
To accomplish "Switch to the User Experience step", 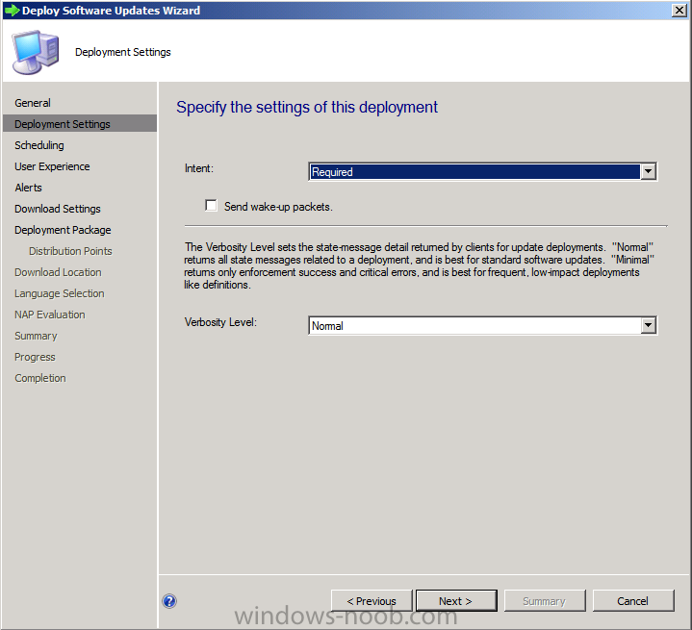I will point(52,166).
